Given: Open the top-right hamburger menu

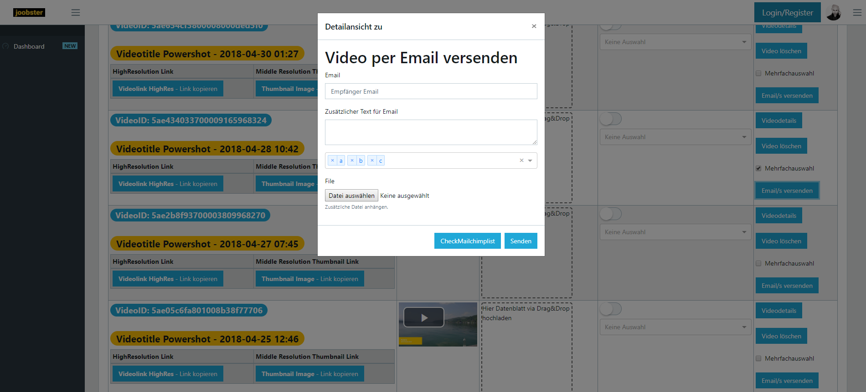Looking at the screenshot, I should 857,13.
